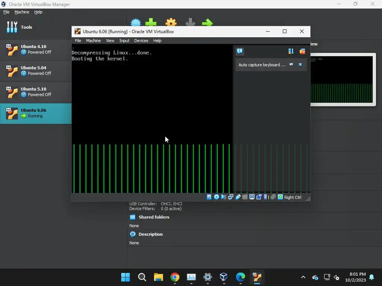The image size is (382, 286).
Task: Close the Auto capture keyboard notification
Action: click(x=300, y=64)
